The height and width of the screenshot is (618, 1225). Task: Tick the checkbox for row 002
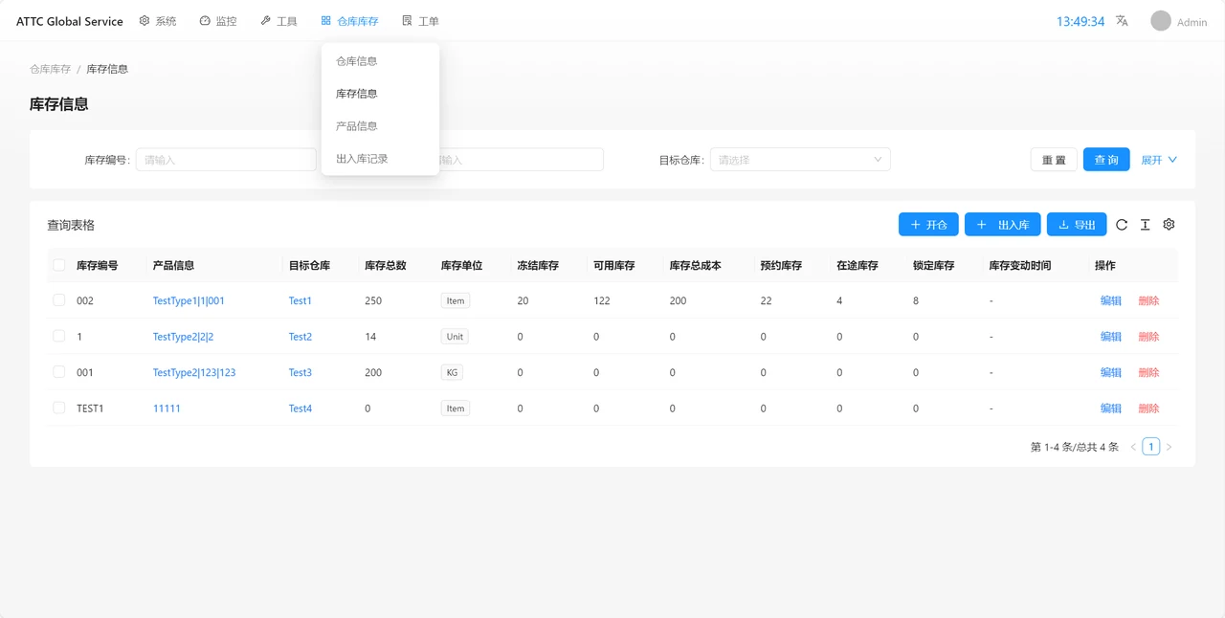(59, 300)
